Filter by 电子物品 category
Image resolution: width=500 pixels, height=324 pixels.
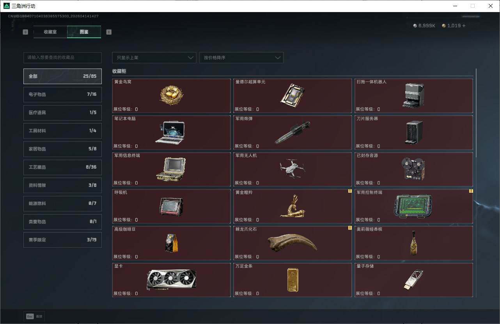[62, 94]
